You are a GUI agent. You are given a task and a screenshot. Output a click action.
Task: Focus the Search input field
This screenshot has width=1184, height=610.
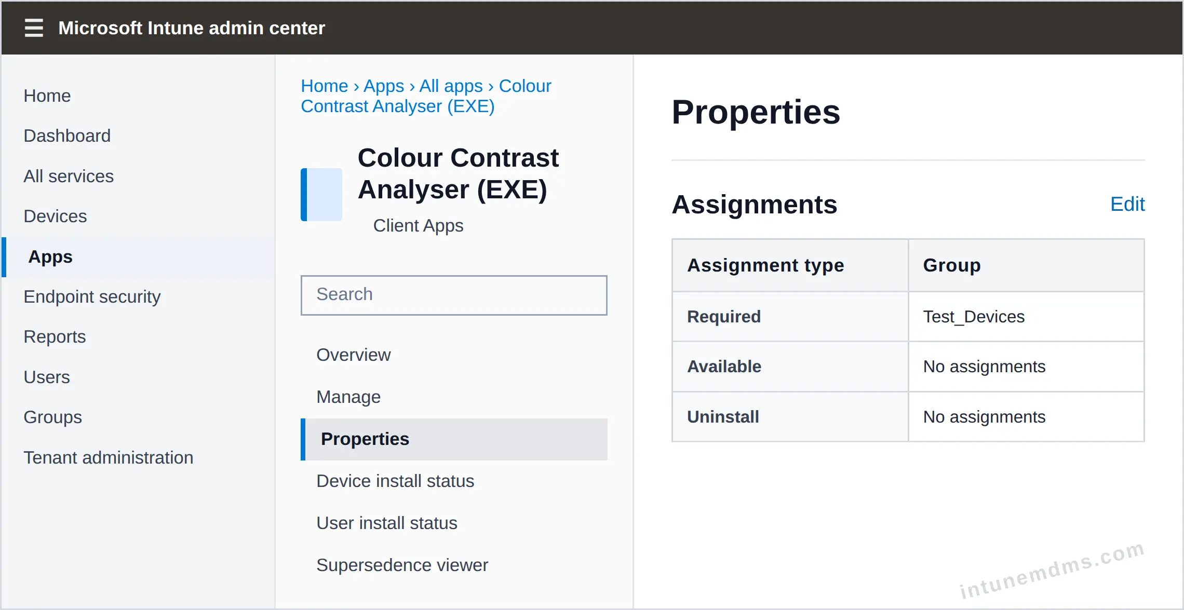(454, 295)
